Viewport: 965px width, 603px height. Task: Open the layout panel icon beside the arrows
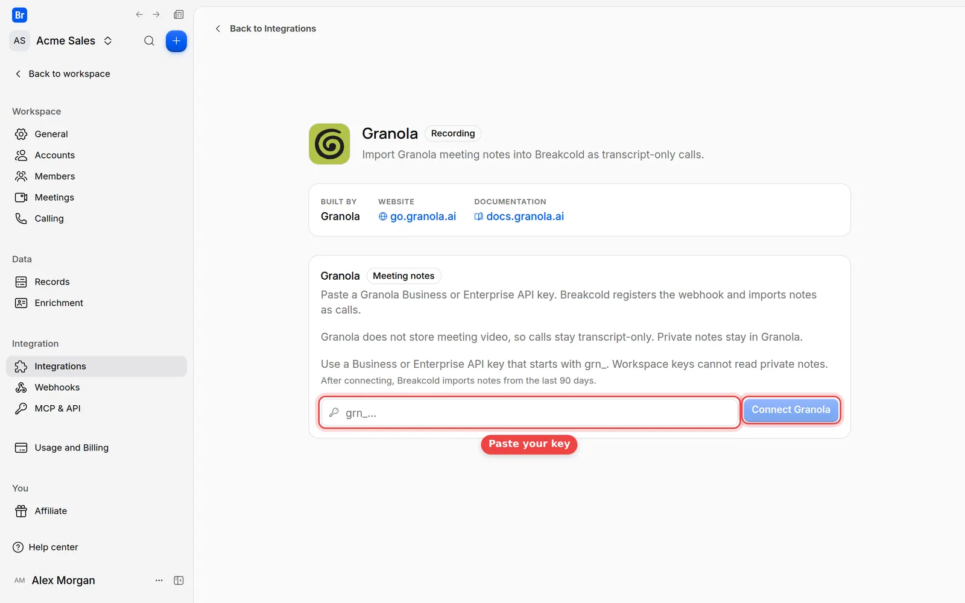click(x=179, y=14)
